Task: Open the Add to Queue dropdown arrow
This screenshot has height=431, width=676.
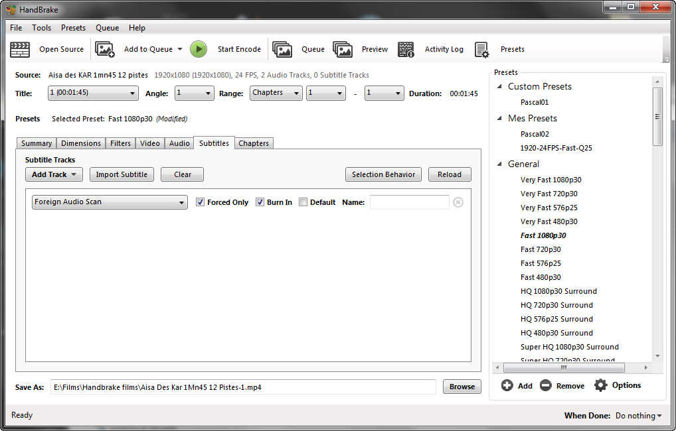Action: pos(180,49)
